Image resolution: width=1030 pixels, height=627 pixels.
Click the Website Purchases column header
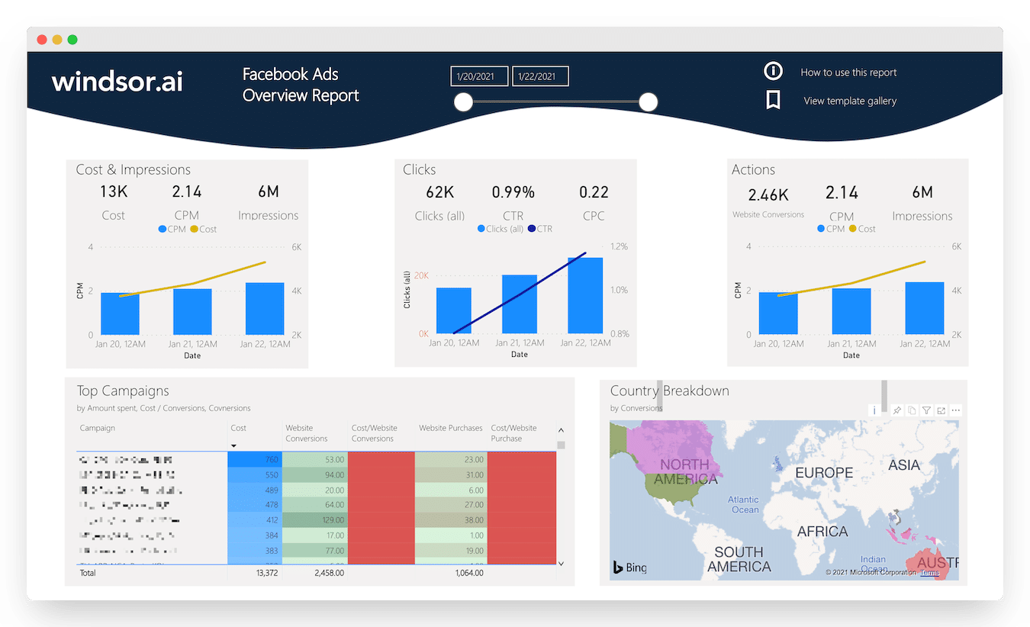(x=451, y=428)
